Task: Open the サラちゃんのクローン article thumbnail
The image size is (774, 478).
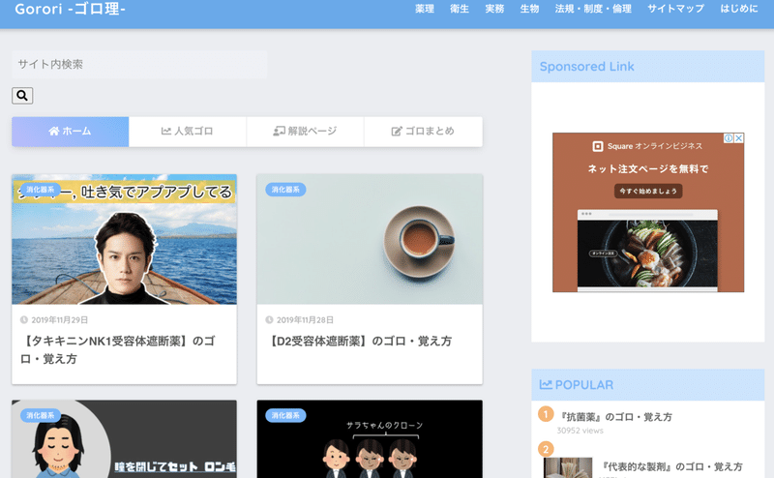Action: coord(370,439)
